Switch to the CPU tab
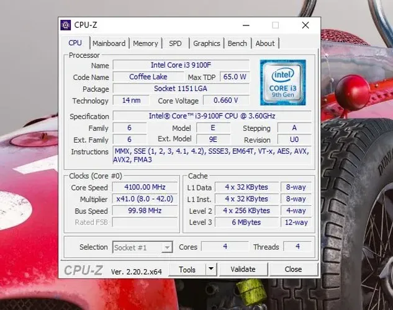 pos(75,43)
